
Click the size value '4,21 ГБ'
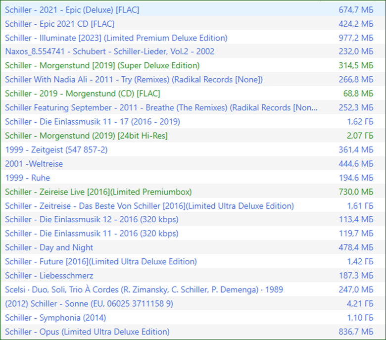tap(360, 303)
